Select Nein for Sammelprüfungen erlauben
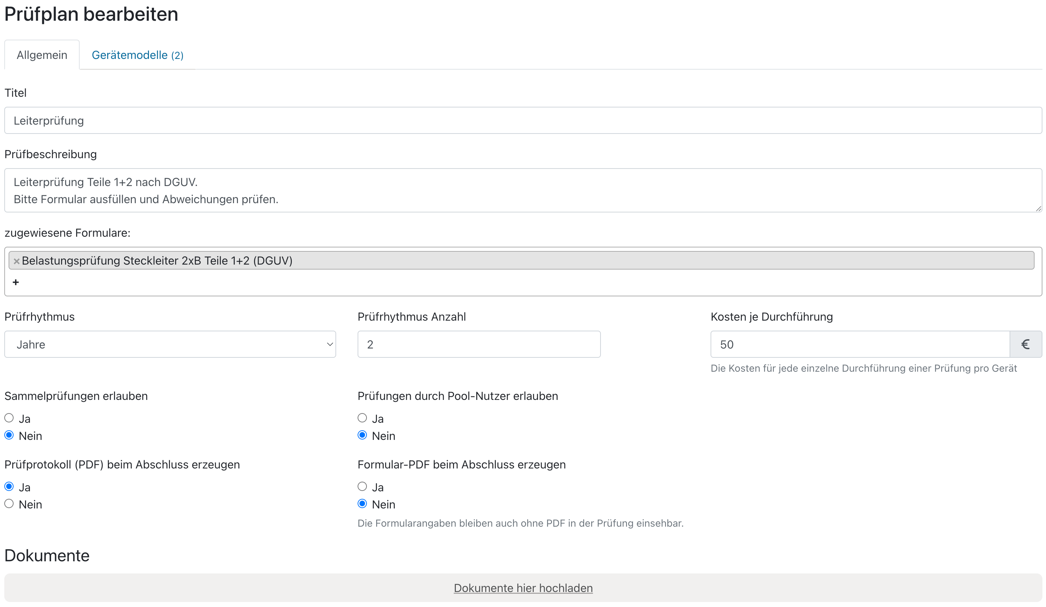1046x607 pixels. tap(9, 435)
